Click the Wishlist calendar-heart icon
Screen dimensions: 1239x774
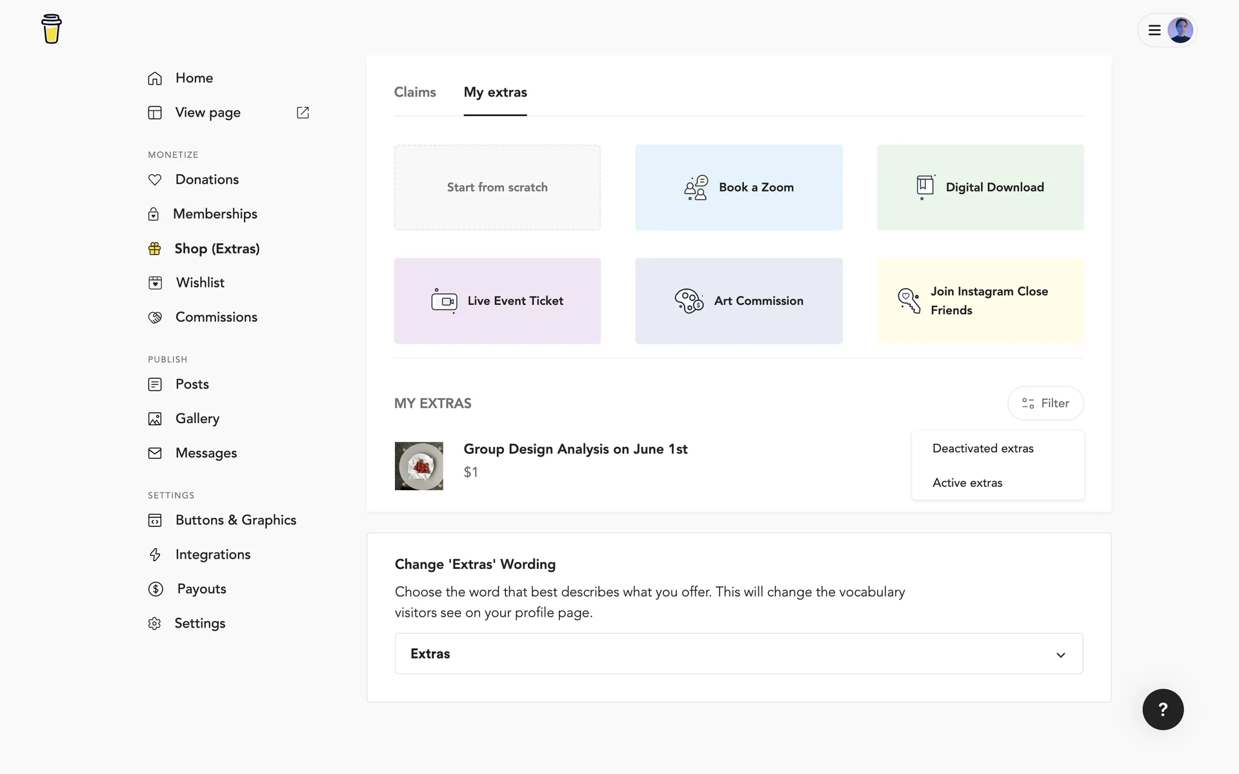(x=155, y=283)
